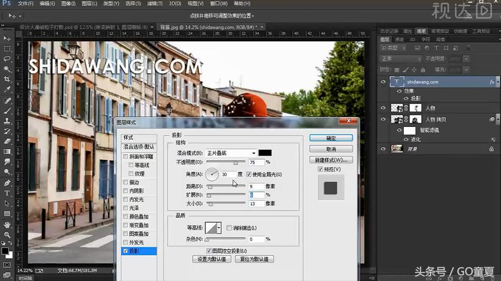This screenshot has width=501, height=281.
Task: Select the Rectangular Marquee tool
Action: pos(7,49)
